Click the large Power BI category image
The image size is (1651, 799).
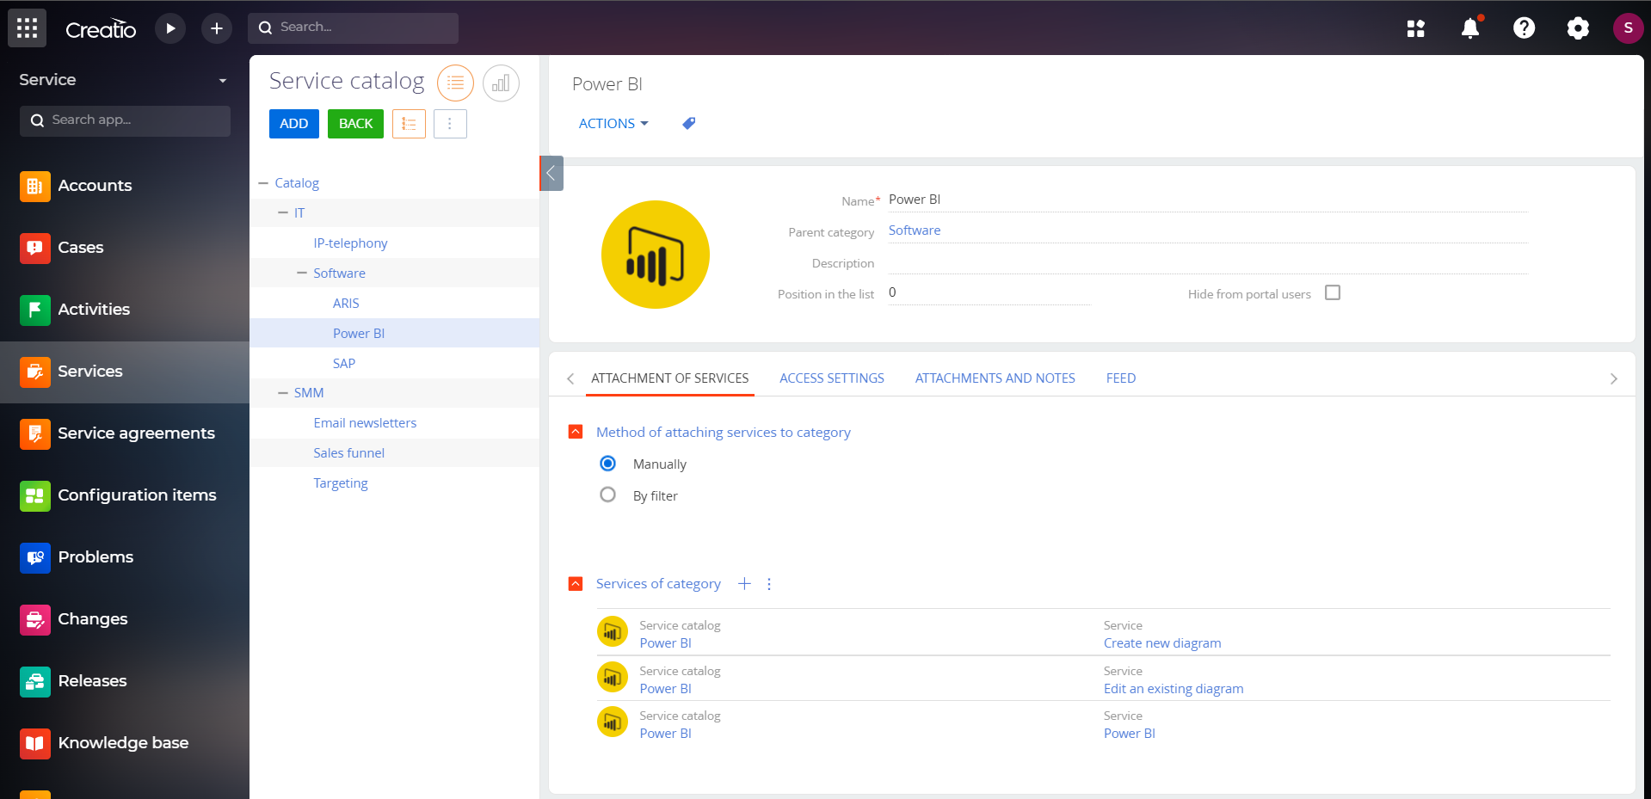point(656,255)
